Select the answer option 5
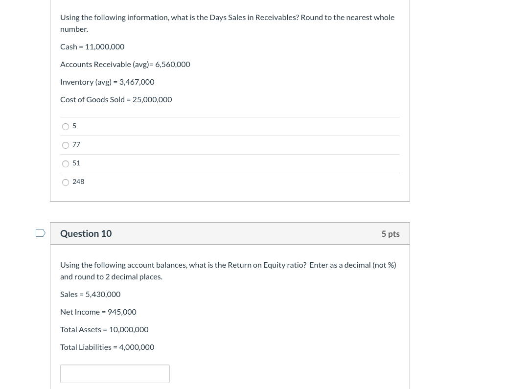The image size is (506, 389). coord(66,127)
